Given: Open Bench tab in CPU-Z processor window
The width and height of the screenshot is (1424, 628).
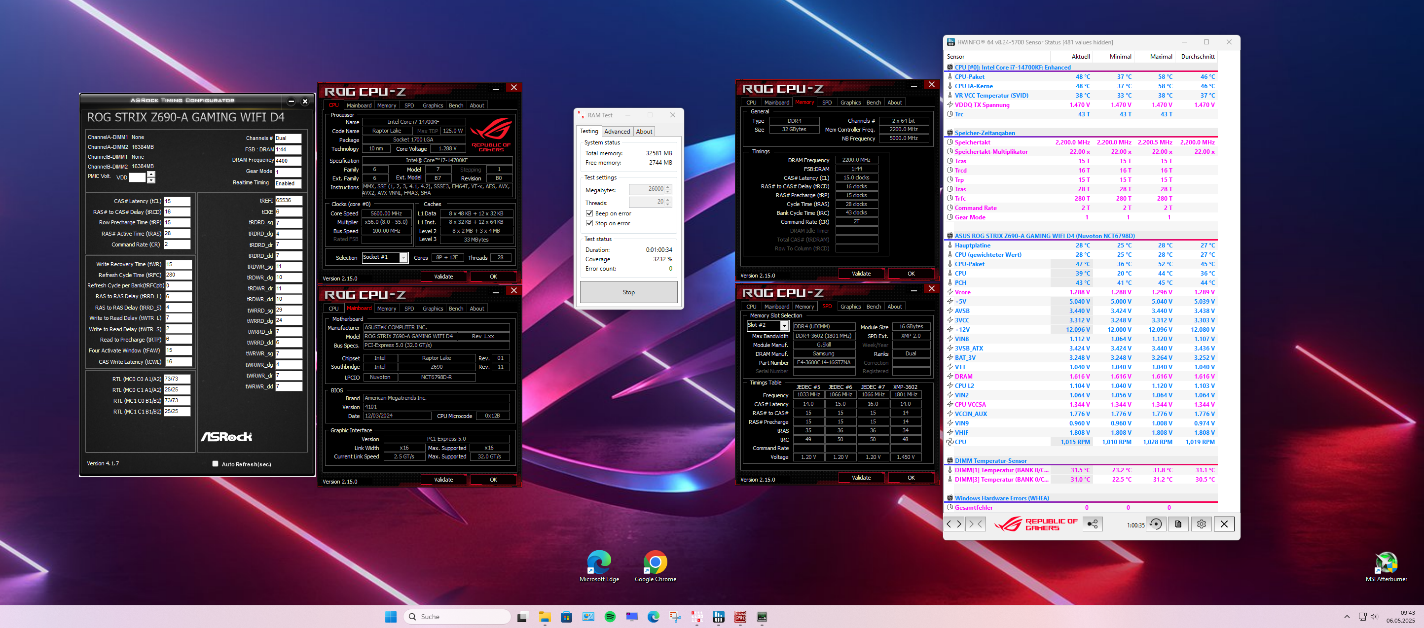Looking at the screenshot, I should 456,105.
